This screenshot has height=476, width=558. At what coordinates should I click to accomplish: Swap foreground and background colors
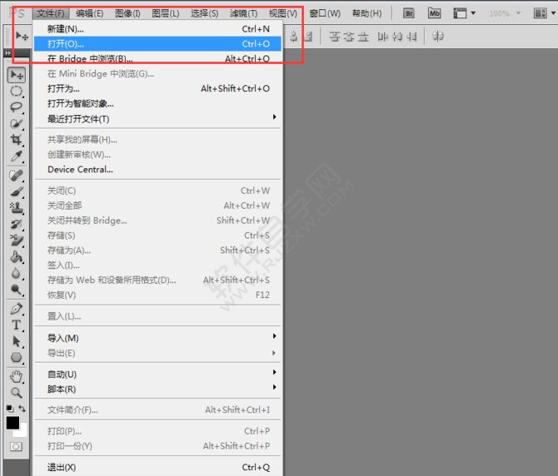(22, 409)
